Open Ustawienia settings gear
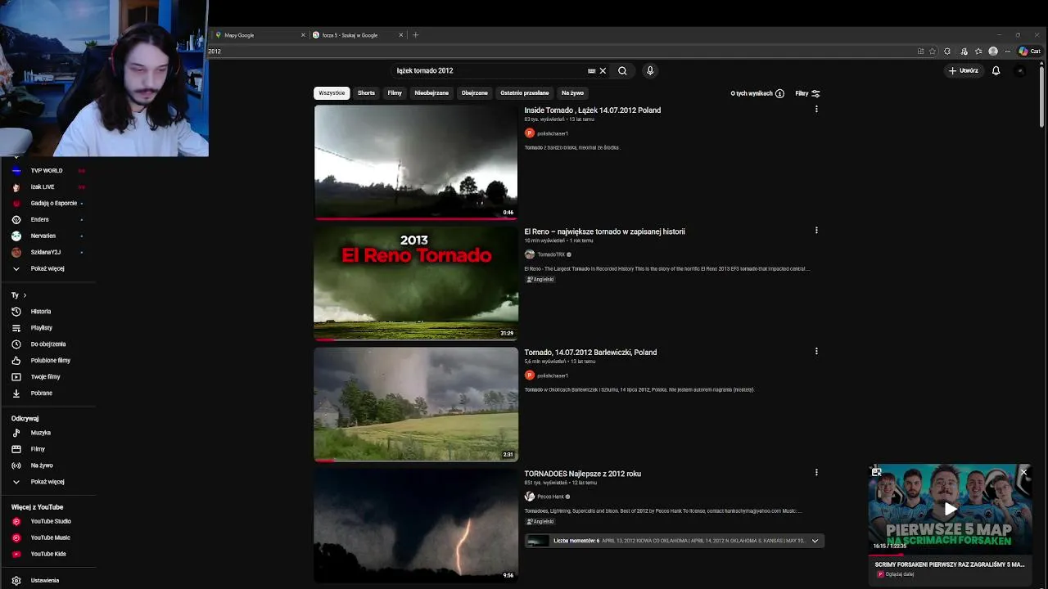1048x589 pixels. pos(44,581)
